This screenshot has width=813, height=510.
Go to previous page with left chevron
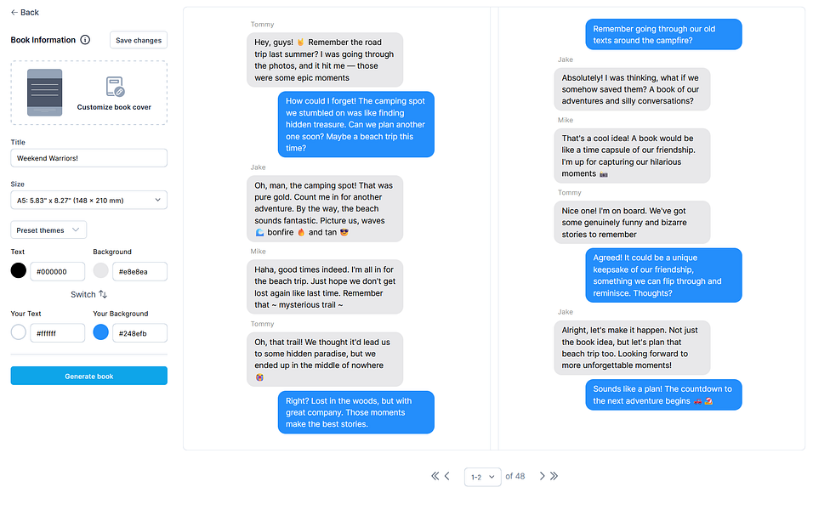pyautogui.click(x=447, y=476)
